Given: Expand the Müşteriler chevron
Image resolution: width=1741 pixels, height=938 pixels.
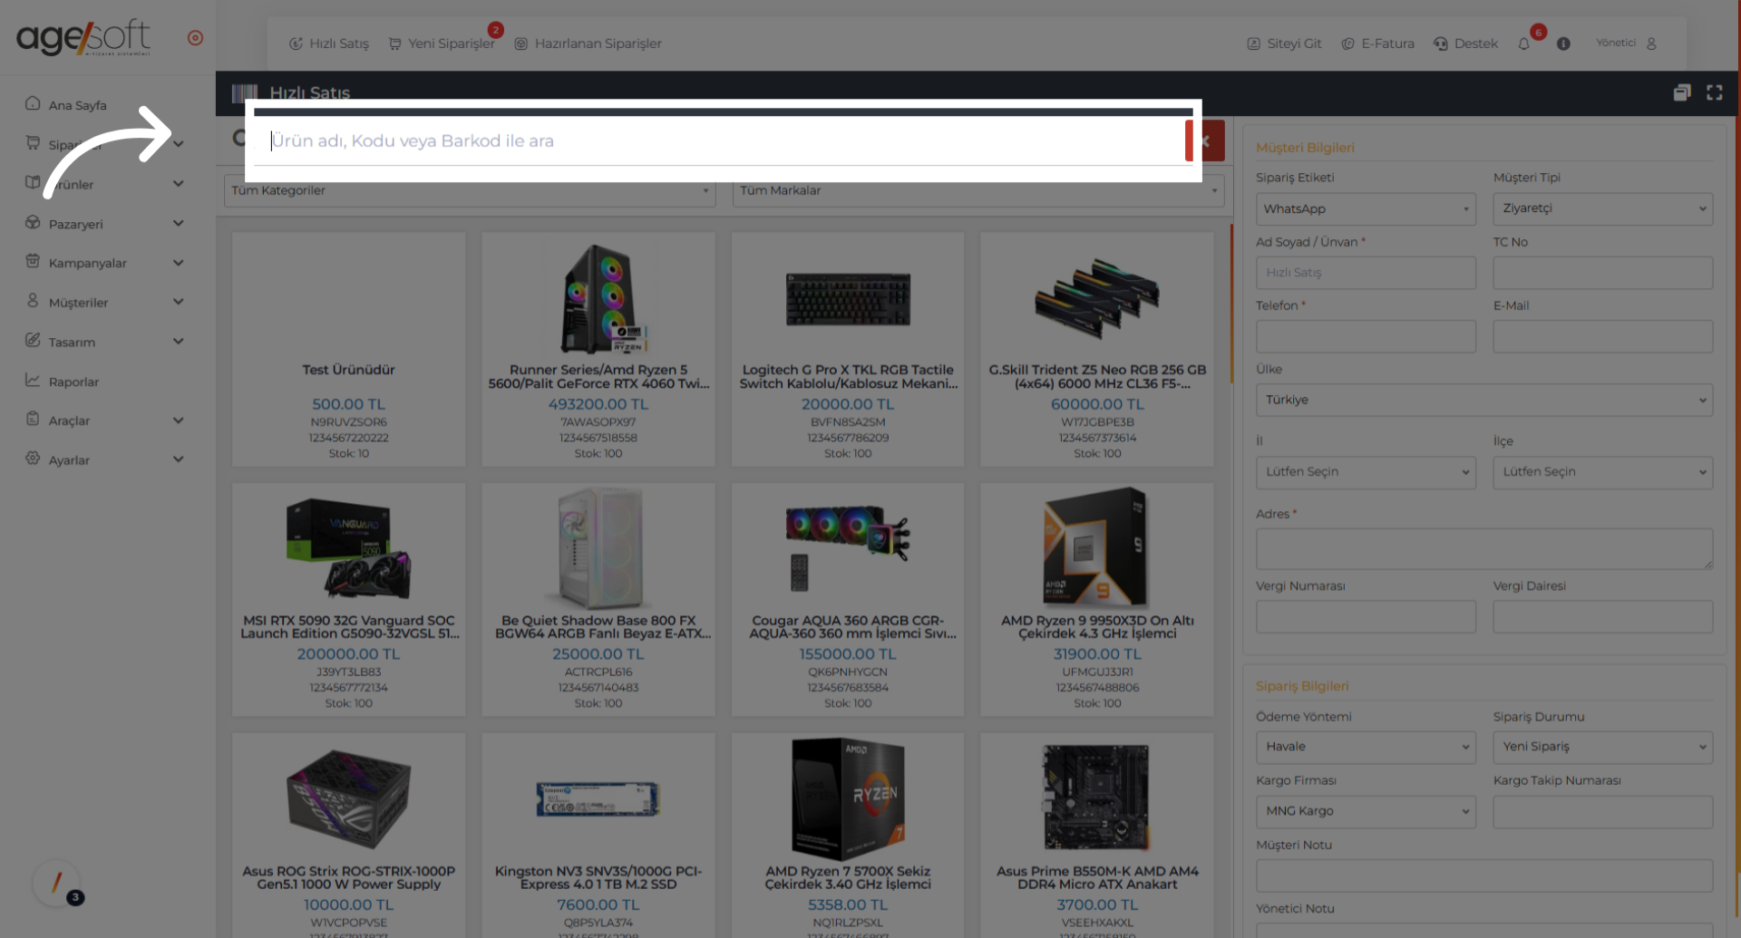Looking at the screenshot, I should tap(179, 302).
